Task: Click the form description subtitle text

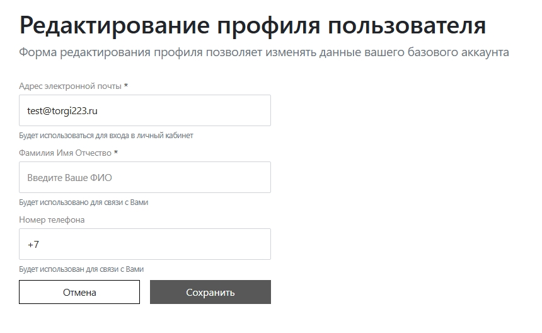Action: [x=263, y=52]
